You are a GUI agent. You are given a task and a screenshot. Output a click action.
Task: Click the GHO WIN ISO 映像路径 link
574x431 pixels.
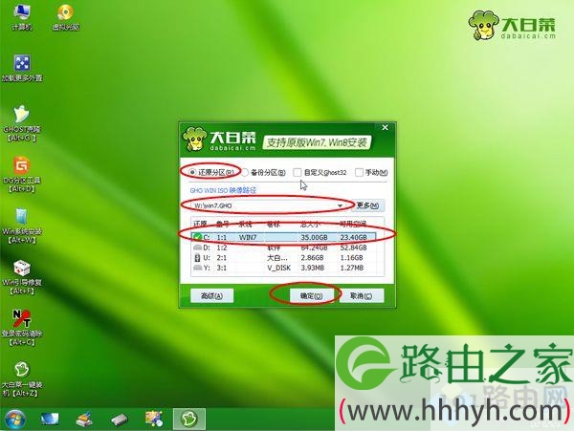pos(223,190)
